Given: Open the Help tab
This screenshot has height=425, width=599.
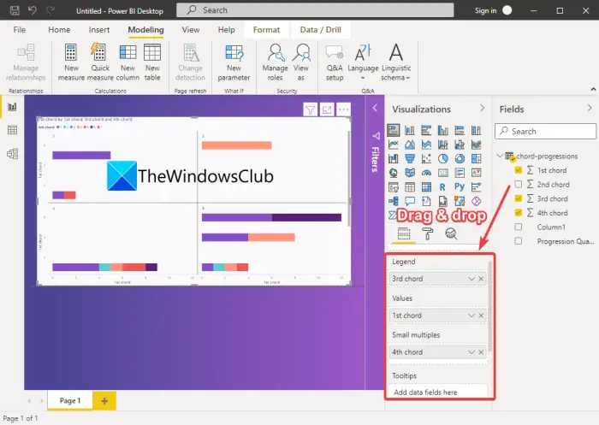Looking at the screenshot, I should coord(226,30).
